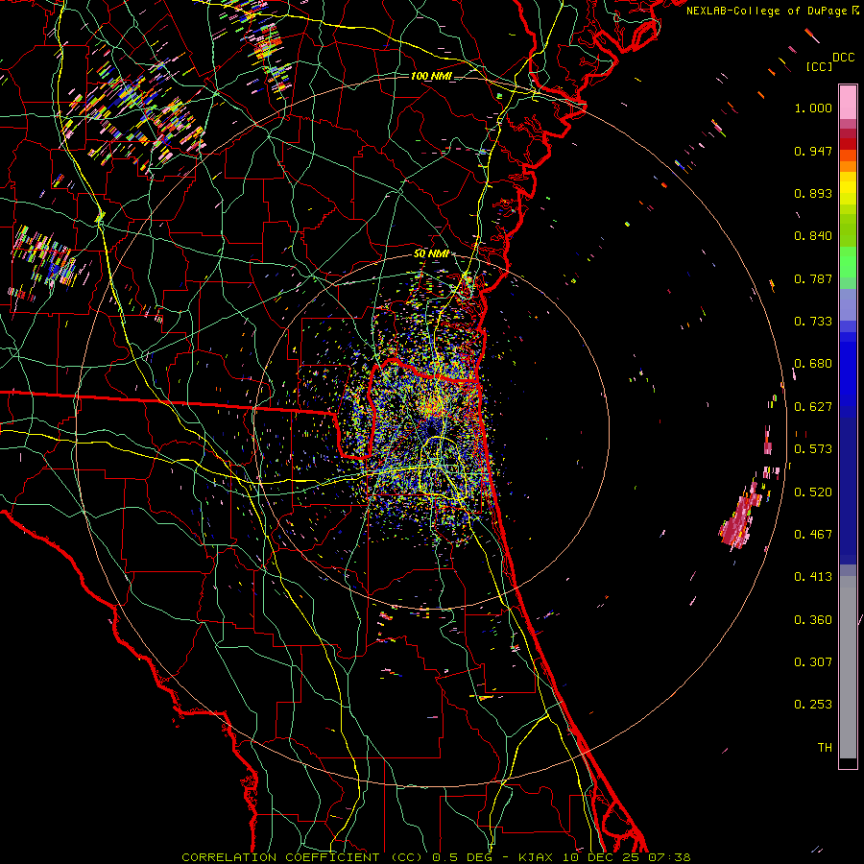Click the 0.467 legend value
864x864 pixels.
813,535
